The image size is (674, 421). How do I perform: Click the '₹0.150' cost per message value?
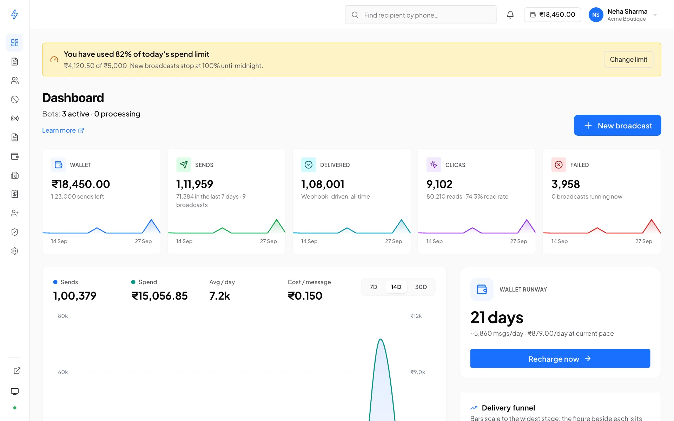[305, 296]
